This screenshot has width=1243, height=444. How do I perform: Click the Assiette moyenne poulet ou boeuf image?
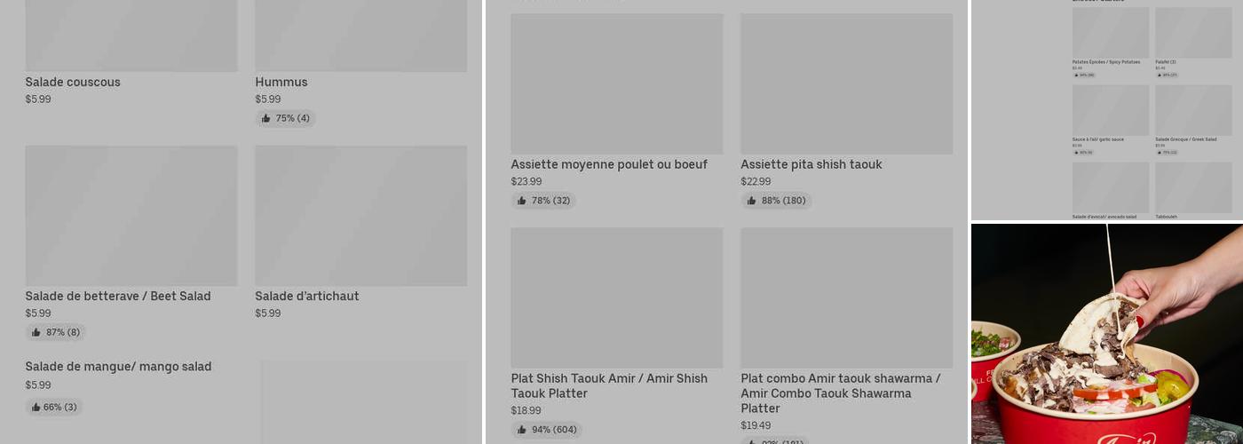click(x=616, y=83)
